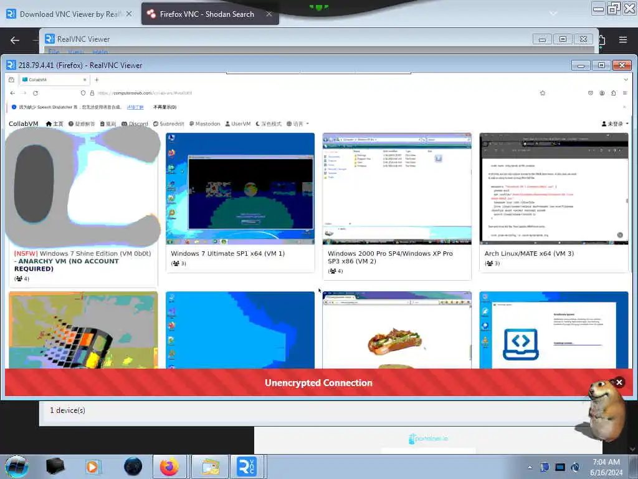
Task: Go back in the outer browser
Action: click(15, 40)
